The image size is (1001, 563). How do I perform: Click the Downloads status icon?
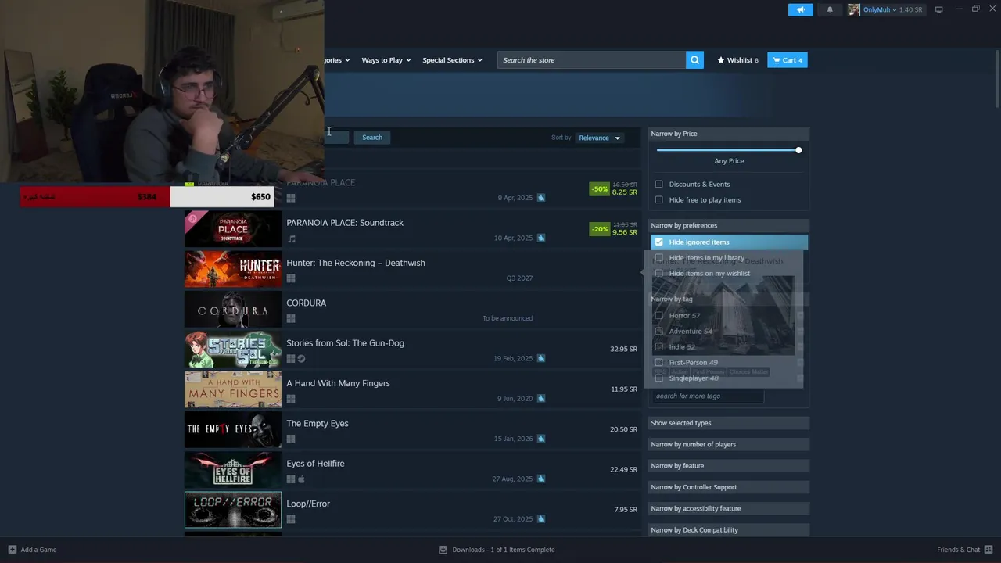[443, 550]
